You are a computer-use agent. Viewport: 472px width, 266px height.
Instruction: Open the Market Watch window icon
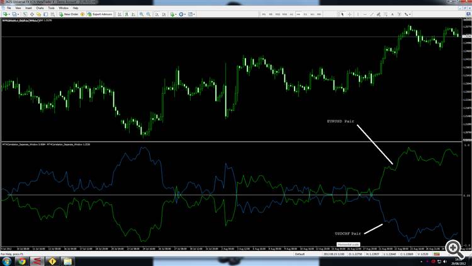click(x=25, y=14)
